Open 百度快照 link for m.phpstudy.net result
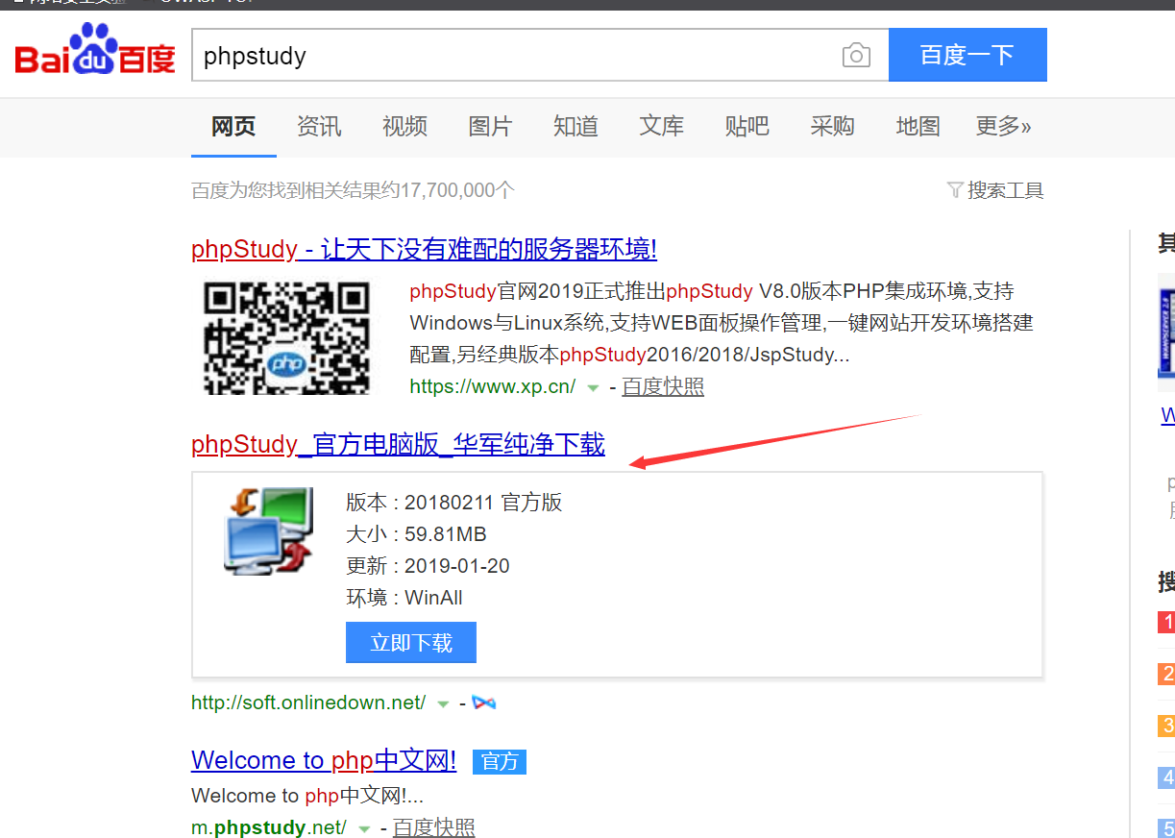The width and height of the screenshot is (1175, 838). (434, 826)
